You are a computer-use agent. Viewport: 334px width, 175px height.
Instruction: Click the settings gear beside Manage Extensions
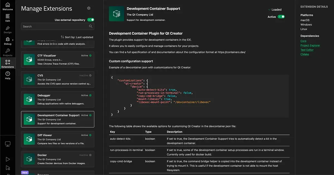89,8
